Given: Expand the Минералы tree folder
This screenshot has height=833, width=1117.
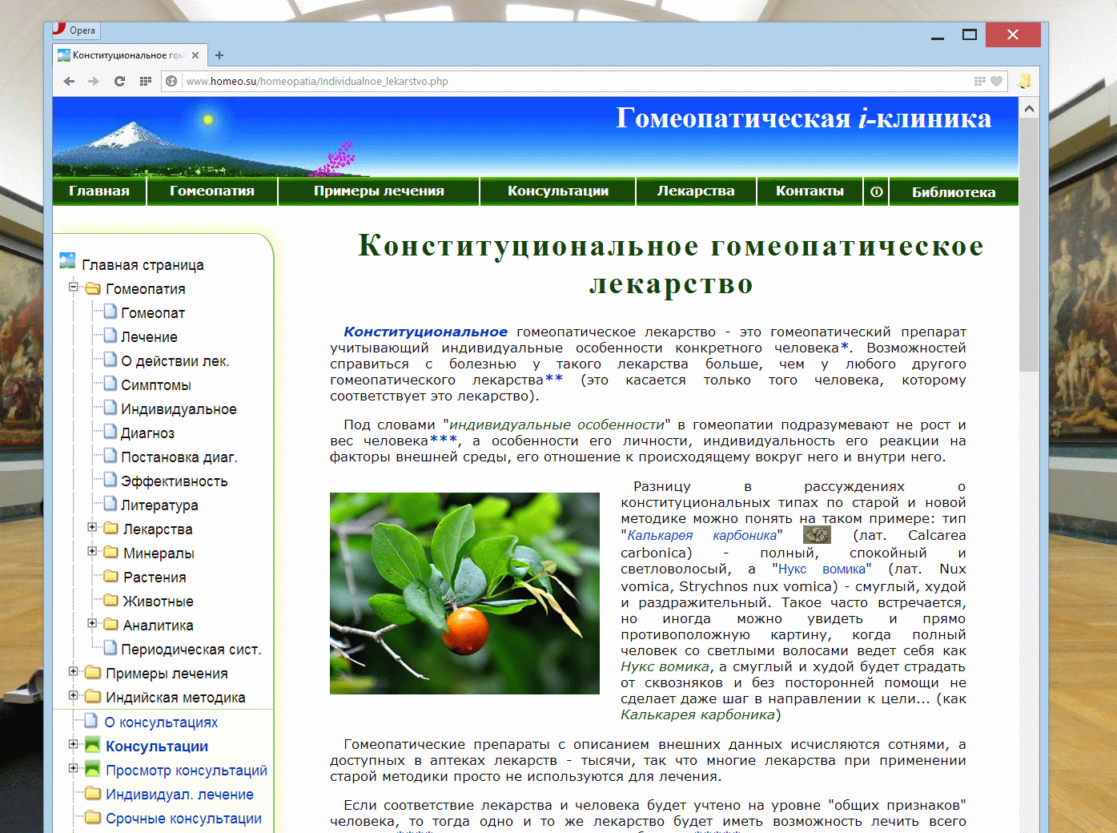Looking at the screenshot, I should 92,551.
